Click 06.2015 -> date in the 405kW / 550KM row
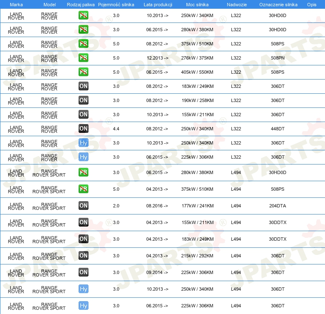This screenshot has width=325, height=314. (x=157, y=72)
